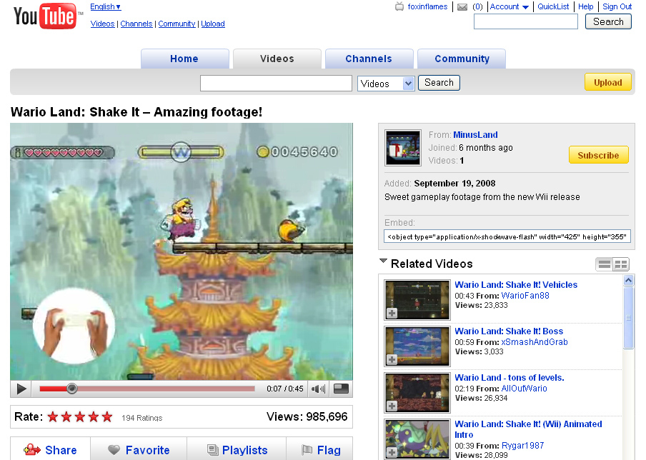Click the Search button beside Videos dropdown
The width and height of the screenshot is (646, 460).
pos(439,83)
